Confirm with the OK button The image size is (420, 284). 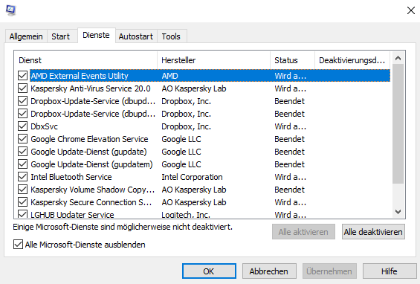click(x=209, y=271)
